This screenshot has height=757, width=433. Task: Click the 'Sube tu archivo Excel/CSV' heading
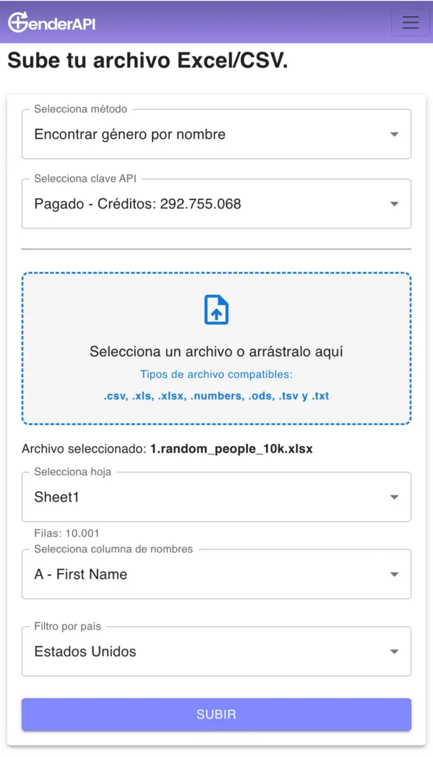point(147,61)
